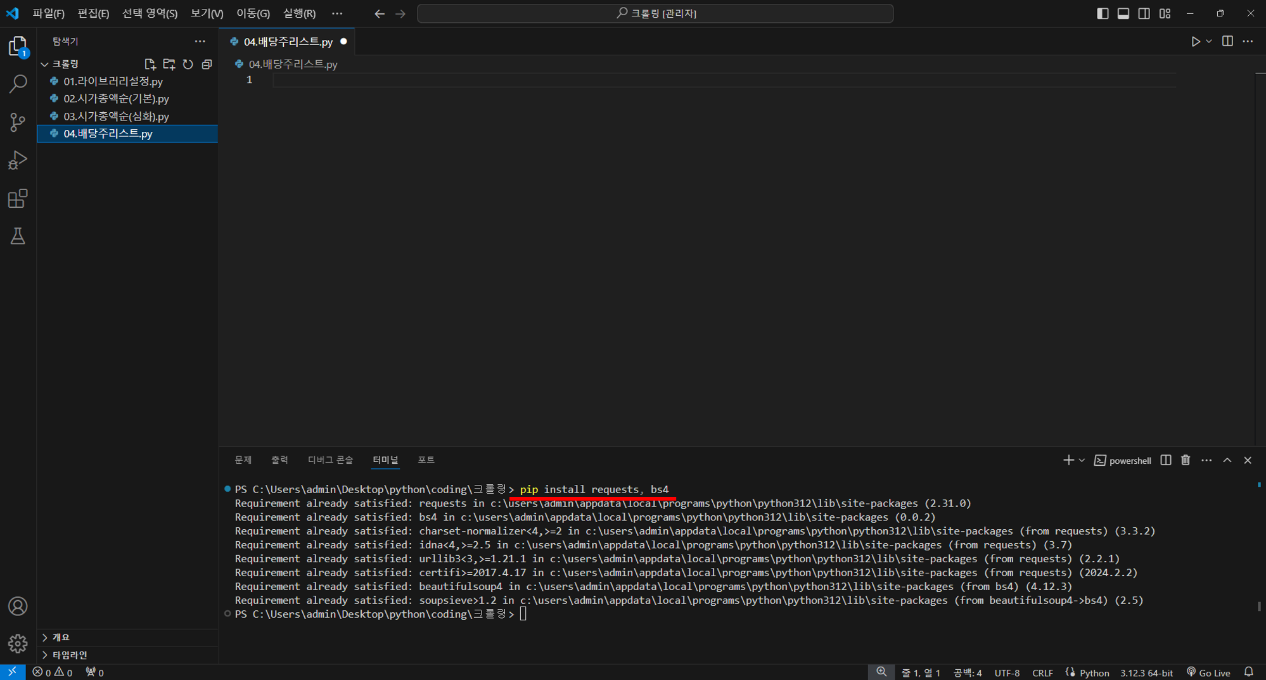The height and width of the screenshot is (680, 1266).
Task: Open Explorer views more actions menu
Action: 200,42
